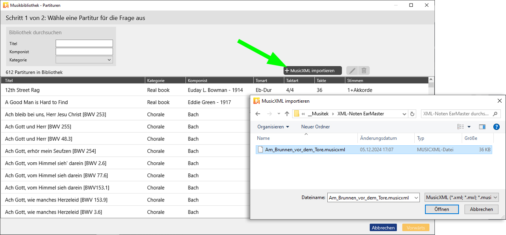Click the Titel search input field

[x=84, y=43]
